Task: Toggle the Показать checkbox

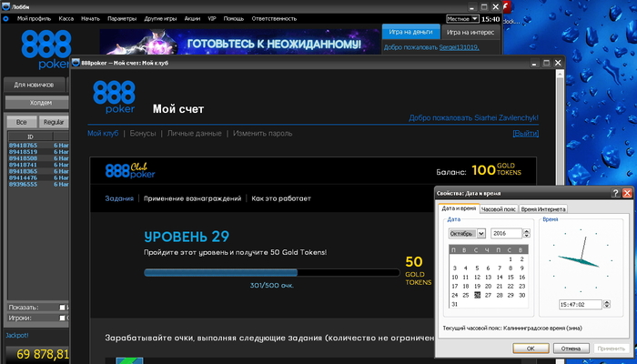Action: click(x=62, y=308)
